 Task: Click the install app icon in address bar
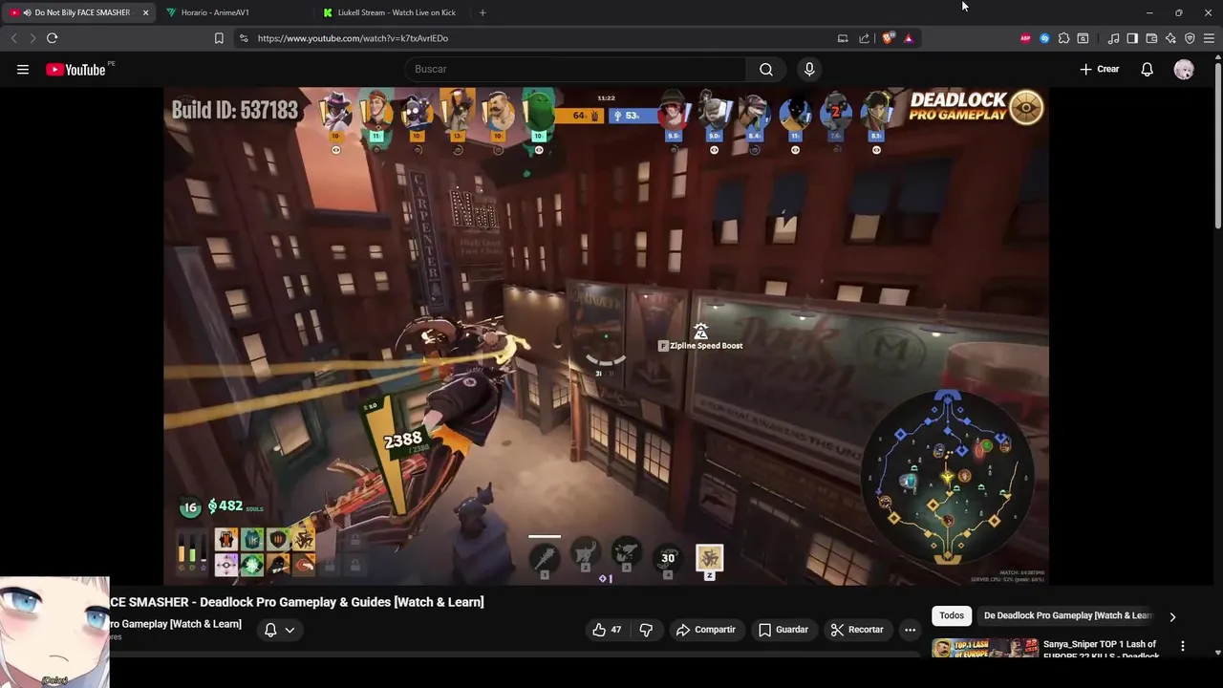tap(843, 38)
